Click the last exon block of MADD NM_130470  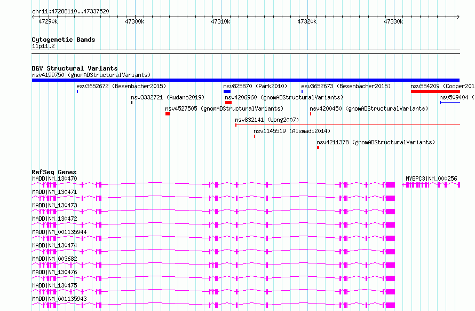coord(390,185)
